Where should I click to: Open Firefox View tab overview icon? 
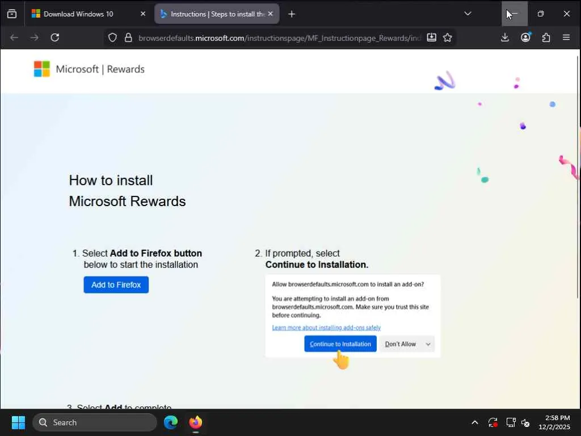click(12, 14)
